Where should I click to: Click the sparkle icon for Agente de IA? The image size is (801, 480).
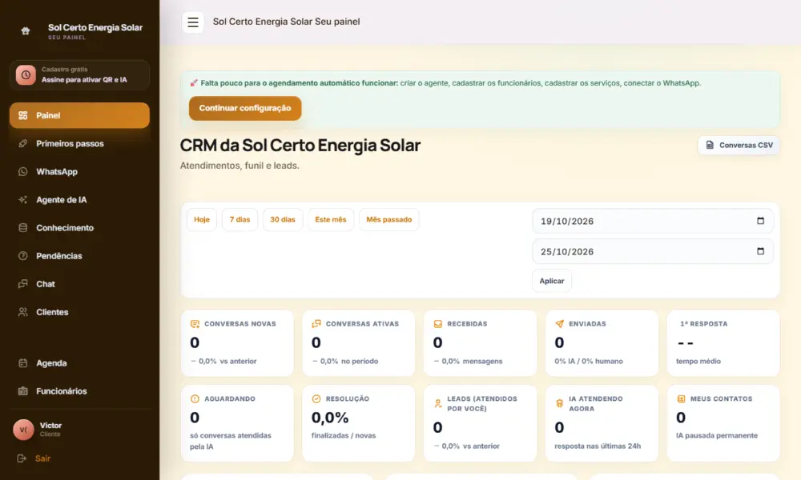(x=23, y=199)
